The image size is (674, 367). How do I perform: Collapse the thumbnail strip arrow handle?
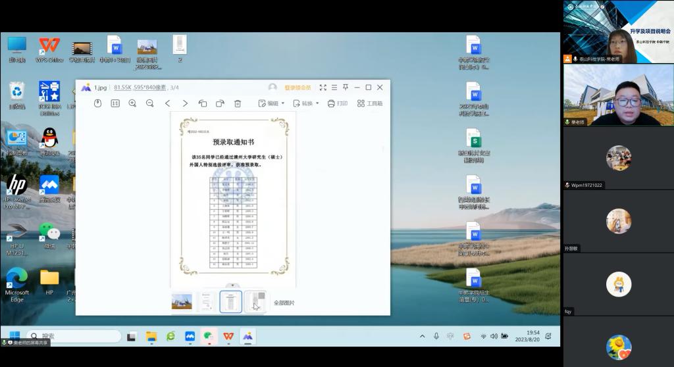click(230, 285)
